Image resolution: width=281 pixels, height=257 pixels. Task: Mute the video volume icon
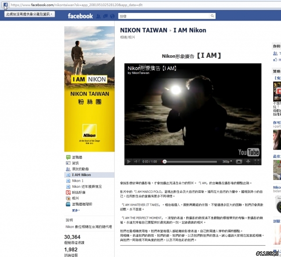coord(137,162)
